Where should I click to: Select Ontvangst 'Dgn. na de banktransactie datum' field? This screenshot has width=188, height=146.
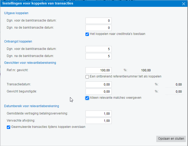pyautogui.click(x=99, y=56)
